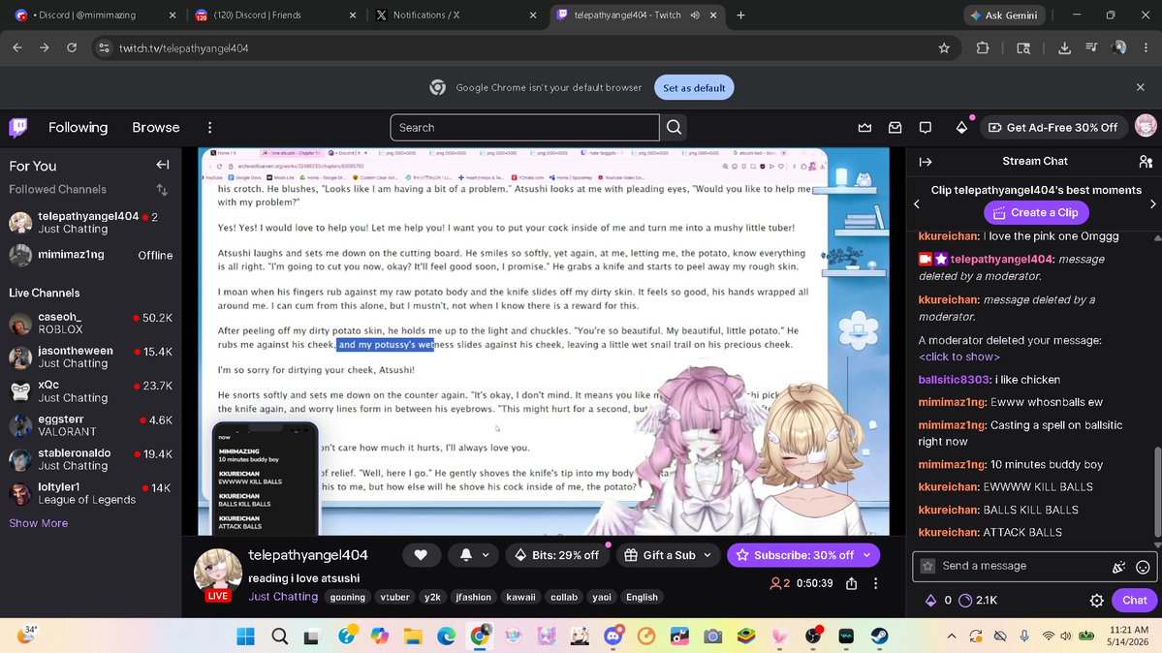Sort followed channels with arrows icon
Image resolution: width=1162 pixels, height=653 pixels.
point(162,190)
